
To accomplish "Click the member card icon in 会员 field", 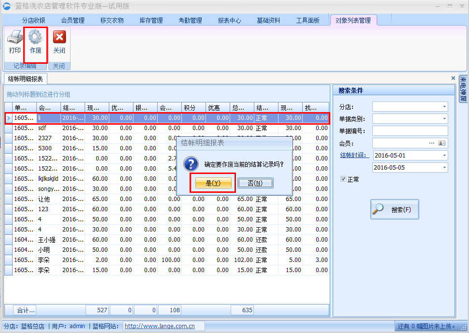I will (x=442, y=143).
